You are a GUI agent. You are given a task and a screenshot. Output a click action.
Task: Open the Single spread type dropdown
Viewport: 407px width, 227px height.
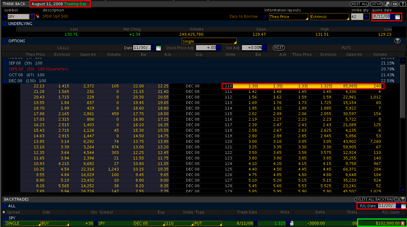[209, 41]
